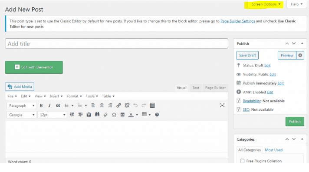Toggle the toolbar kitchen sink icon
The height and width of the screenshot is (172, 309).
pyautogui.click(x=152, y=106)
